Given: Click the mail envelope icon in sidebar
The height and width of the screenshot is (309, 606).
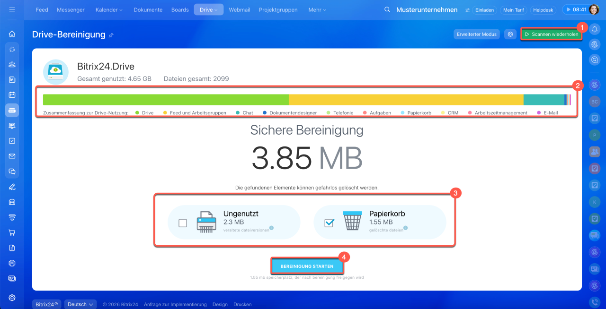Looking at the screenshot, I should click(x=12, y=156).
